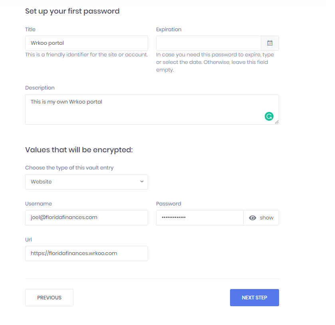Expand the chevron arrow on the Website selector
This screenshot has width=335, height=325.
coord(142,181)
